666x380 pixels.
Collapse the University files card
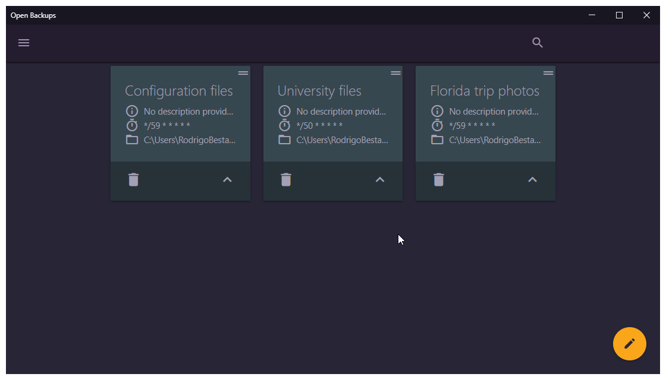click(380, 180)
